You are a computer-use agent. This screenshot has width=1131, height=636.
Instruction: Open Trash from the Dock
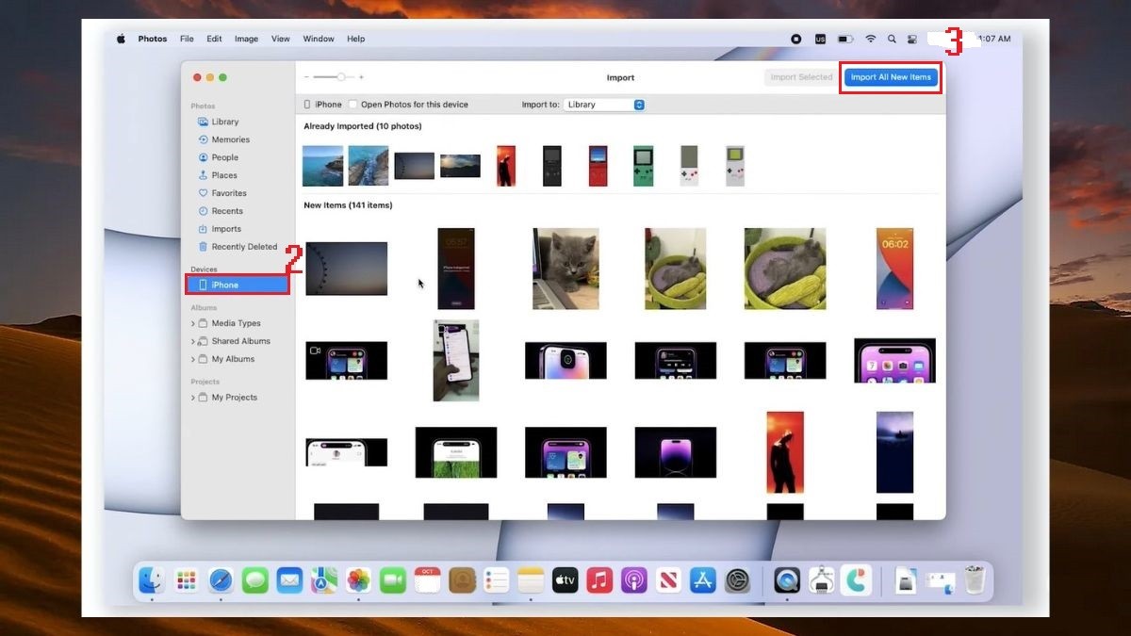[x=974, y=580]
